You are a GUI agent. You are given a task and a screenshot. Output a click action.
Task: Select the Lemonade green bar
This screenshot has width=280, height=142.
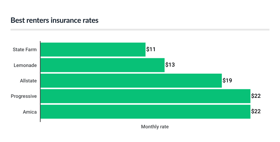[103, 65]
